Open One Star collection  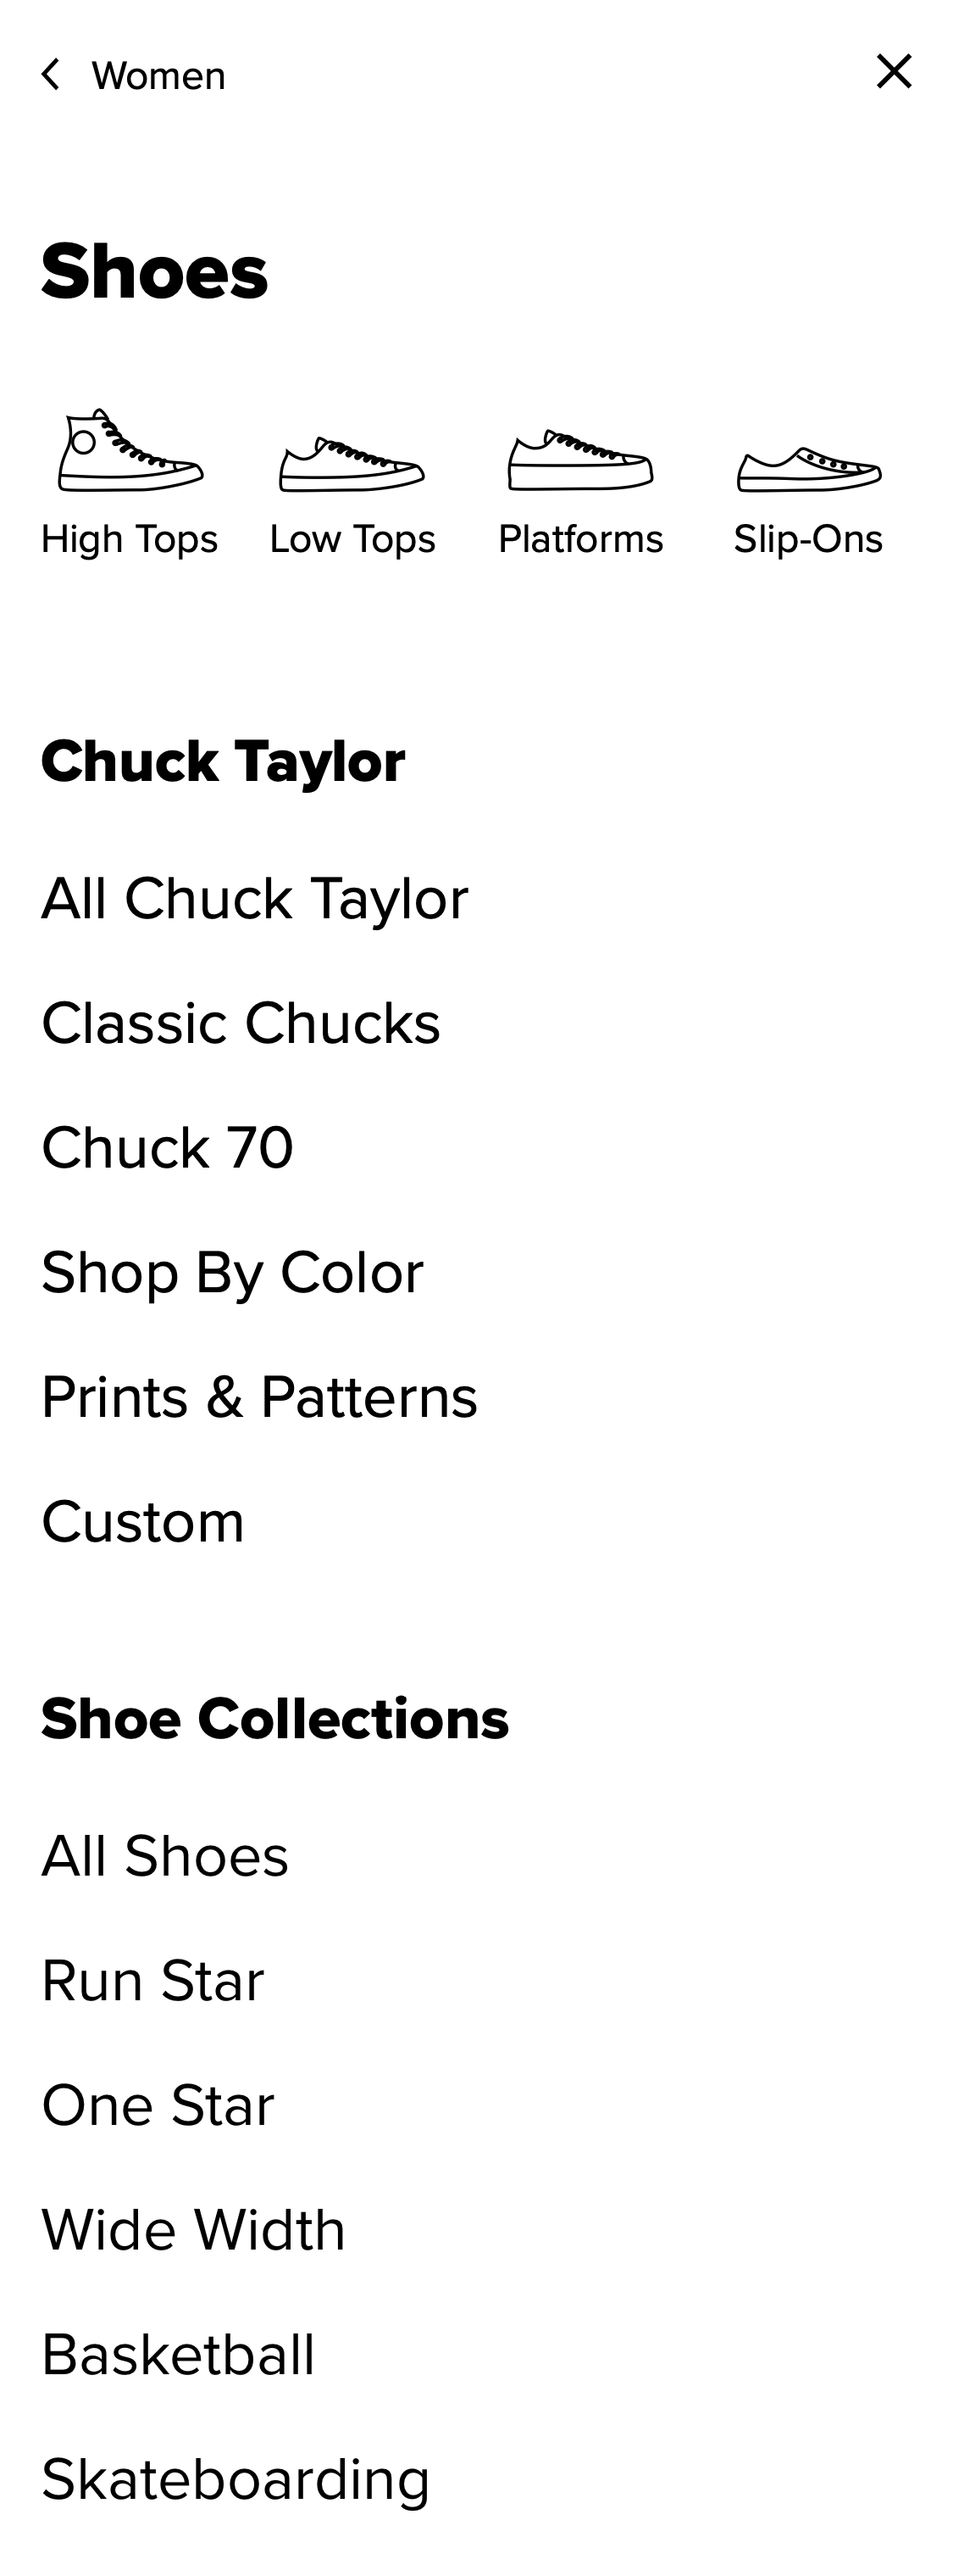click(158, 2105)
